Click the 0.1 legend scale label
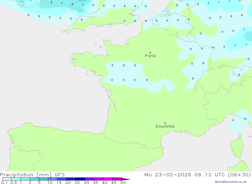Screen dimensions: 252x184 coord(4,182)
